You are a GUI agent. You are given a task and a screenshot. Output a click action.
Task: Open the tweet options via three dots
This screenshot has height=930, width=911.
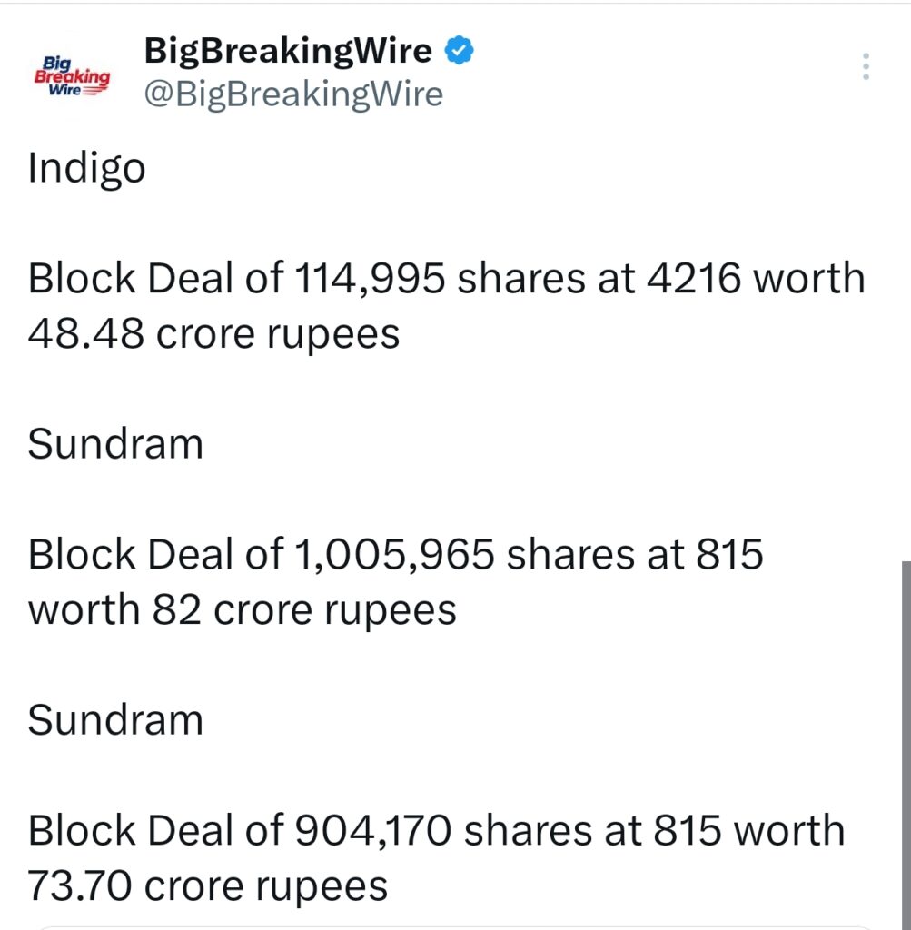[866, 64]
